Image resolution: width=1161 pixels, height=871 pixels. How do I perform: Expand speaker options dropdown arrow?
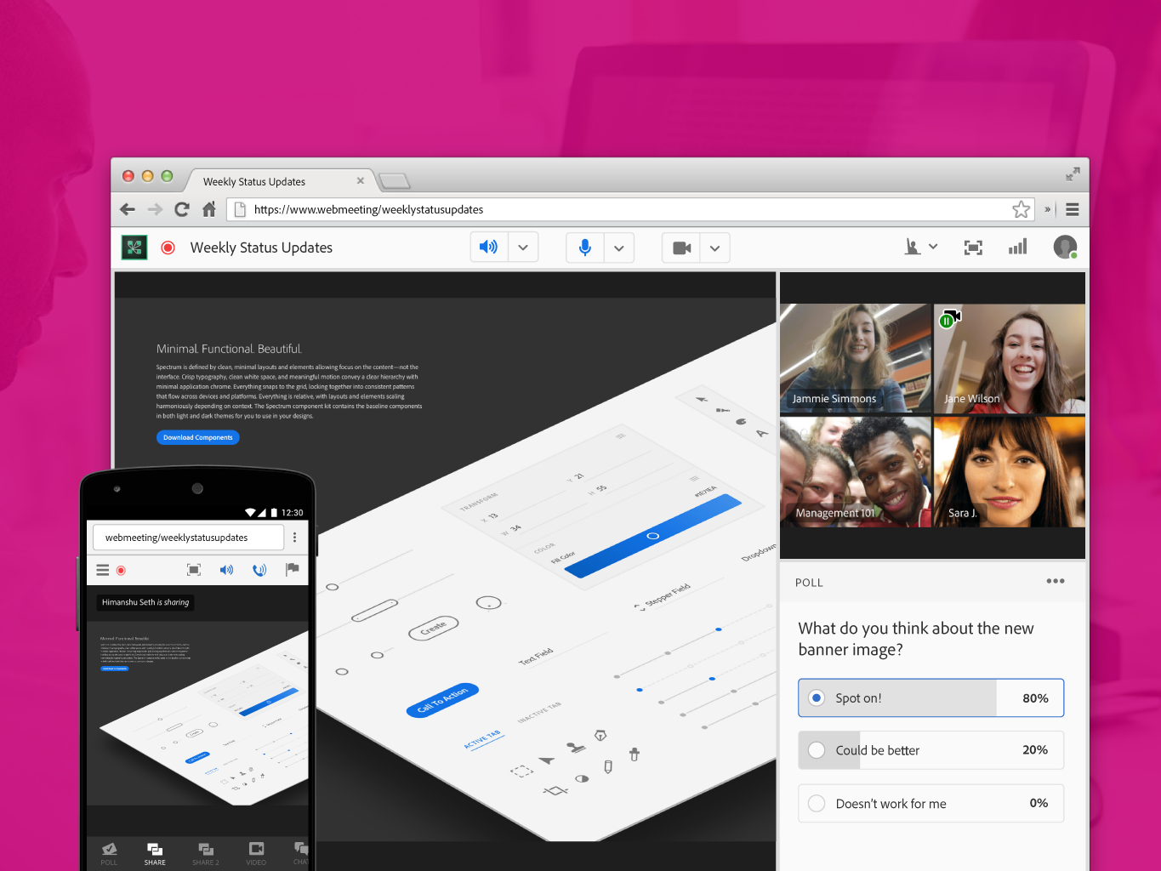click(x=523, y=248)
